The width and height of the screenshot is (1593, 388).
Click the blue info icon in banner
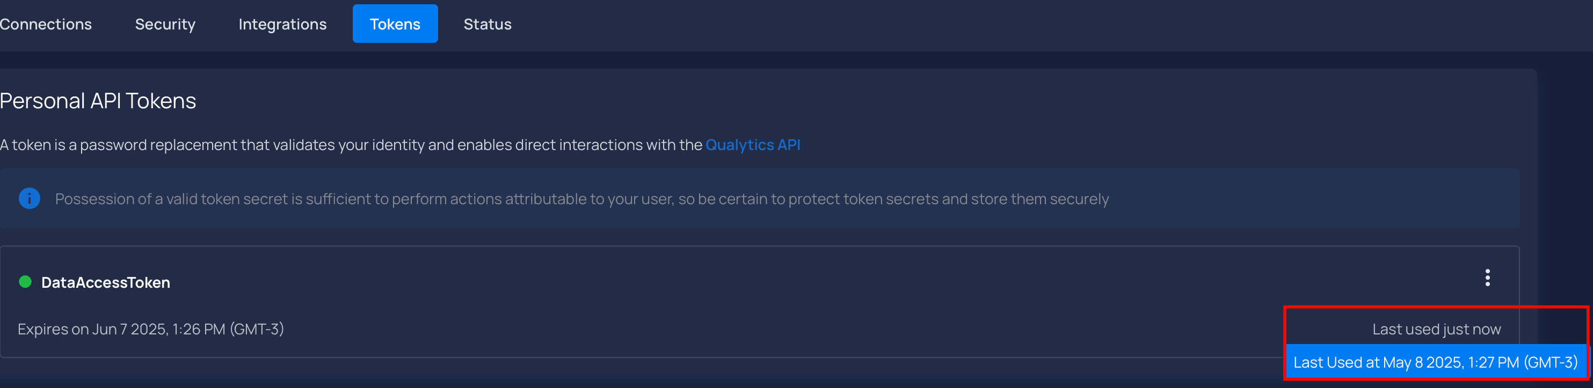point(30,199)
